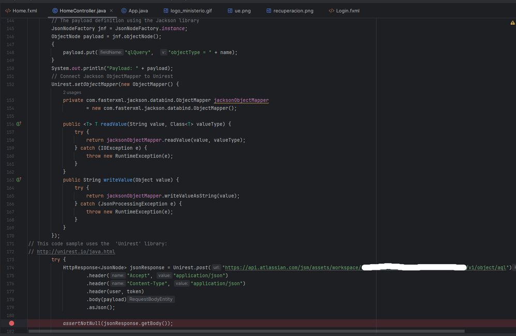The width and height of the screenshot is (516, 336).
Task: Switch to the Login.fxml tab
Action: point(344,11)
